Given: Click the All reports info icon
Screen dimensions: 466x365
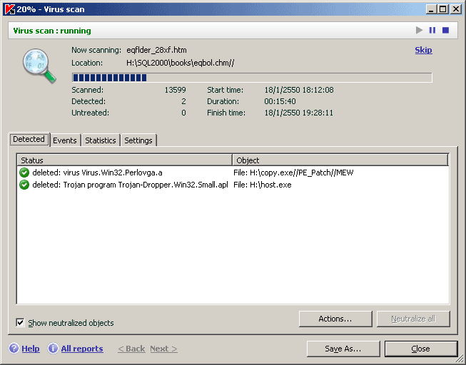Looking at the screenshot, I should click(x=54, y=349).
